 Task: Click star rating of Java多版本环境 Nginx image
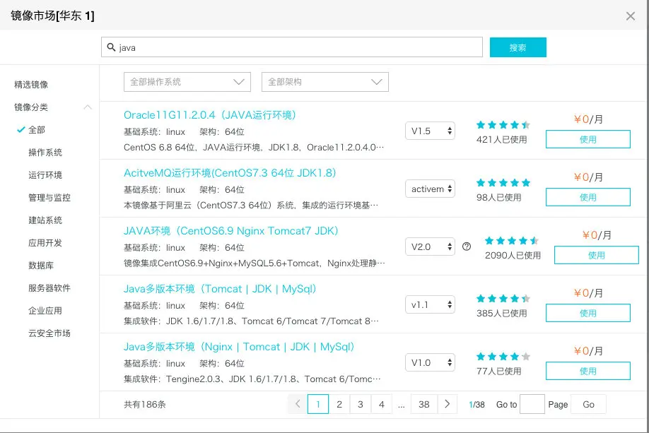tap(503, 357)
